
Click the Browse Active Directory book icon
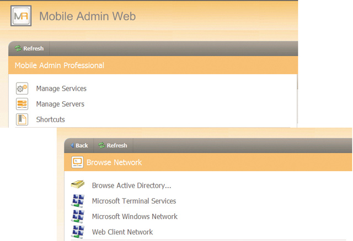(x=78, y=185)
